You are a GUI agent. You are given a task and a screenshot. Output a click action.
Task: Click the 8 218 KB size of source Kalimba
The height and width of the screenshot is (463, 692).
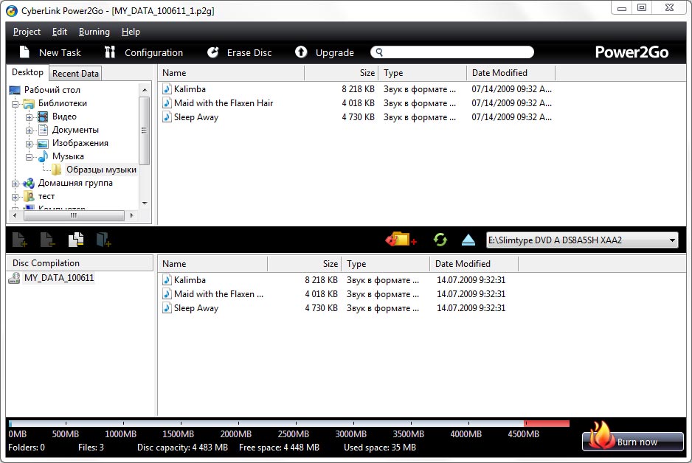358,89
